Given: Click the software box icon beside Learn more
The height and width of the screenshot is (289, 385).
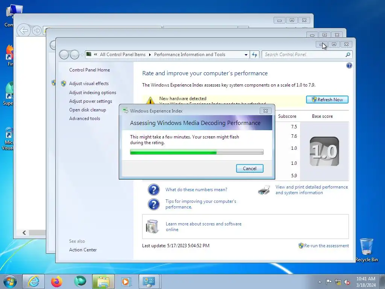Looking at the screenshot, I should (x=152, y=226).
